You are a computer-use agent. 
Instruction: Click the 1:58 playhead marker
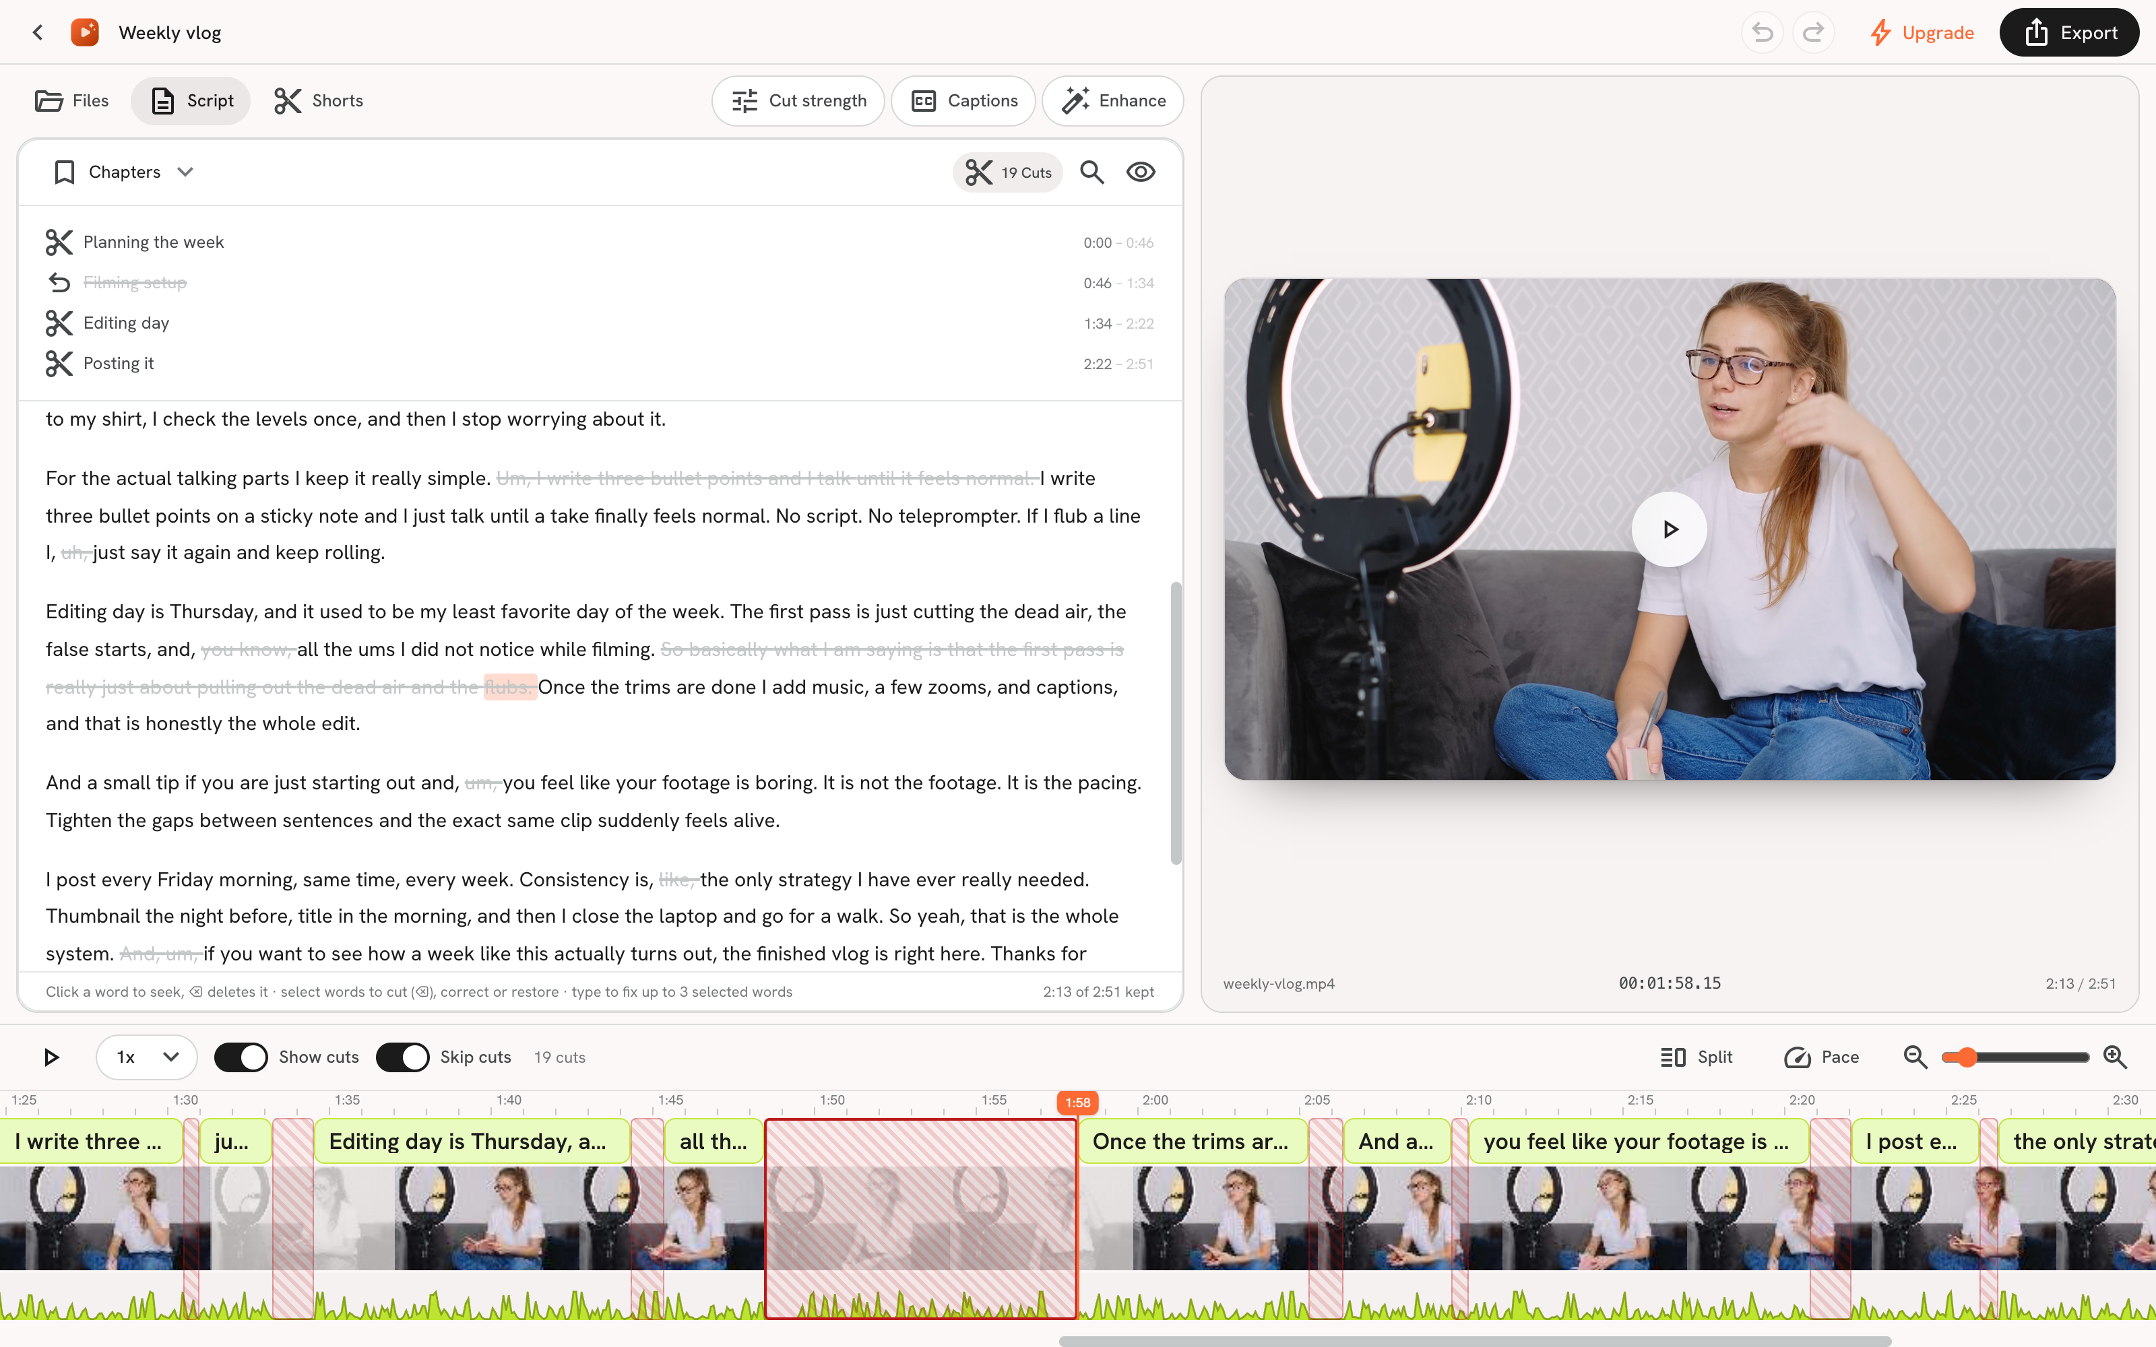click(1078, 1103)
